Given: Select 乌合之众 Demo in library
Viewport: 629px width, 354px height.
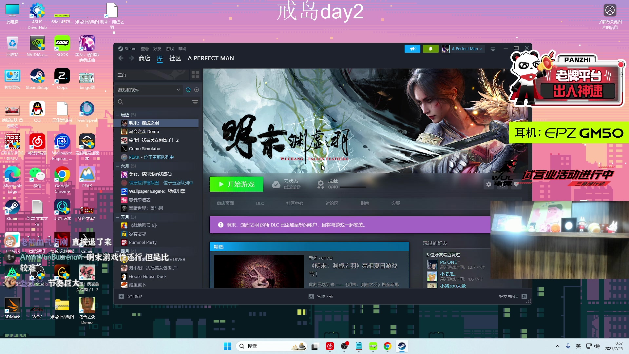Looking at the screenshot, I should (157, 131).
